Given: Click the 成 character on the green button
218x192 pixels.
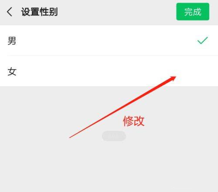Looking at the screenshot, I should (x=197, y=12).
